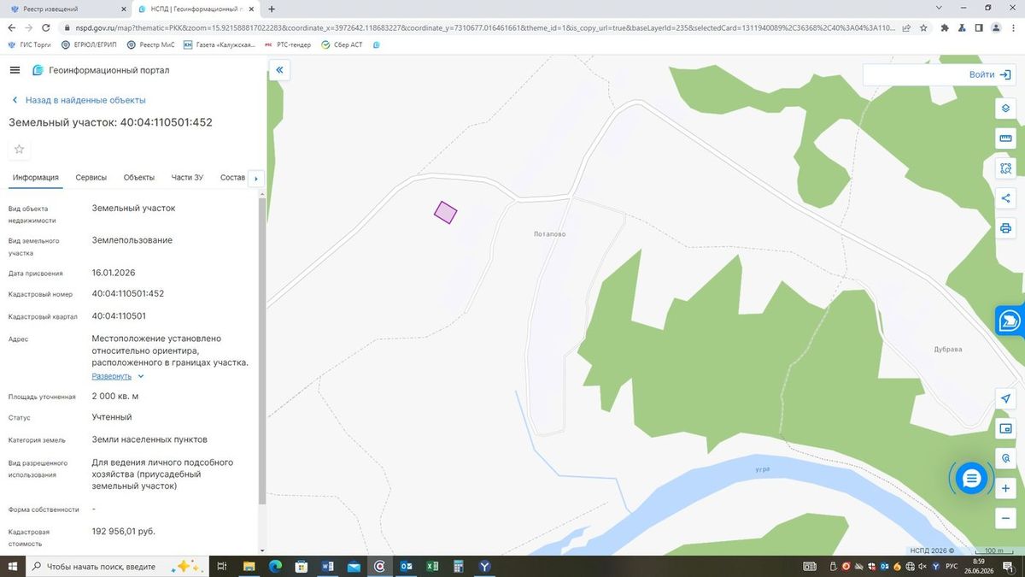Image resolution: width=1025 pixels, height=577 pixels.
Task: Open File Explorer from the taskbar
Action: (x=249, y=566)
